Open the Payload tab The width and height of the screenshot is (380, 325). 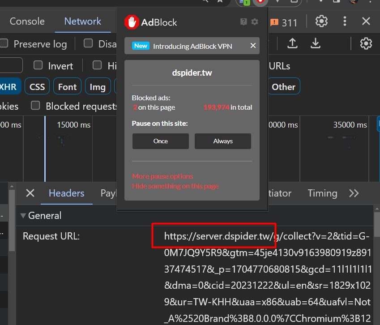109,193
